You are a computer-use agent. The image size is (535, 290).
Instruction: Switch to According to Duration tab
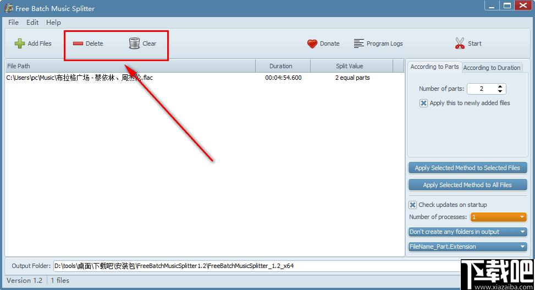[x=492, y=68]
